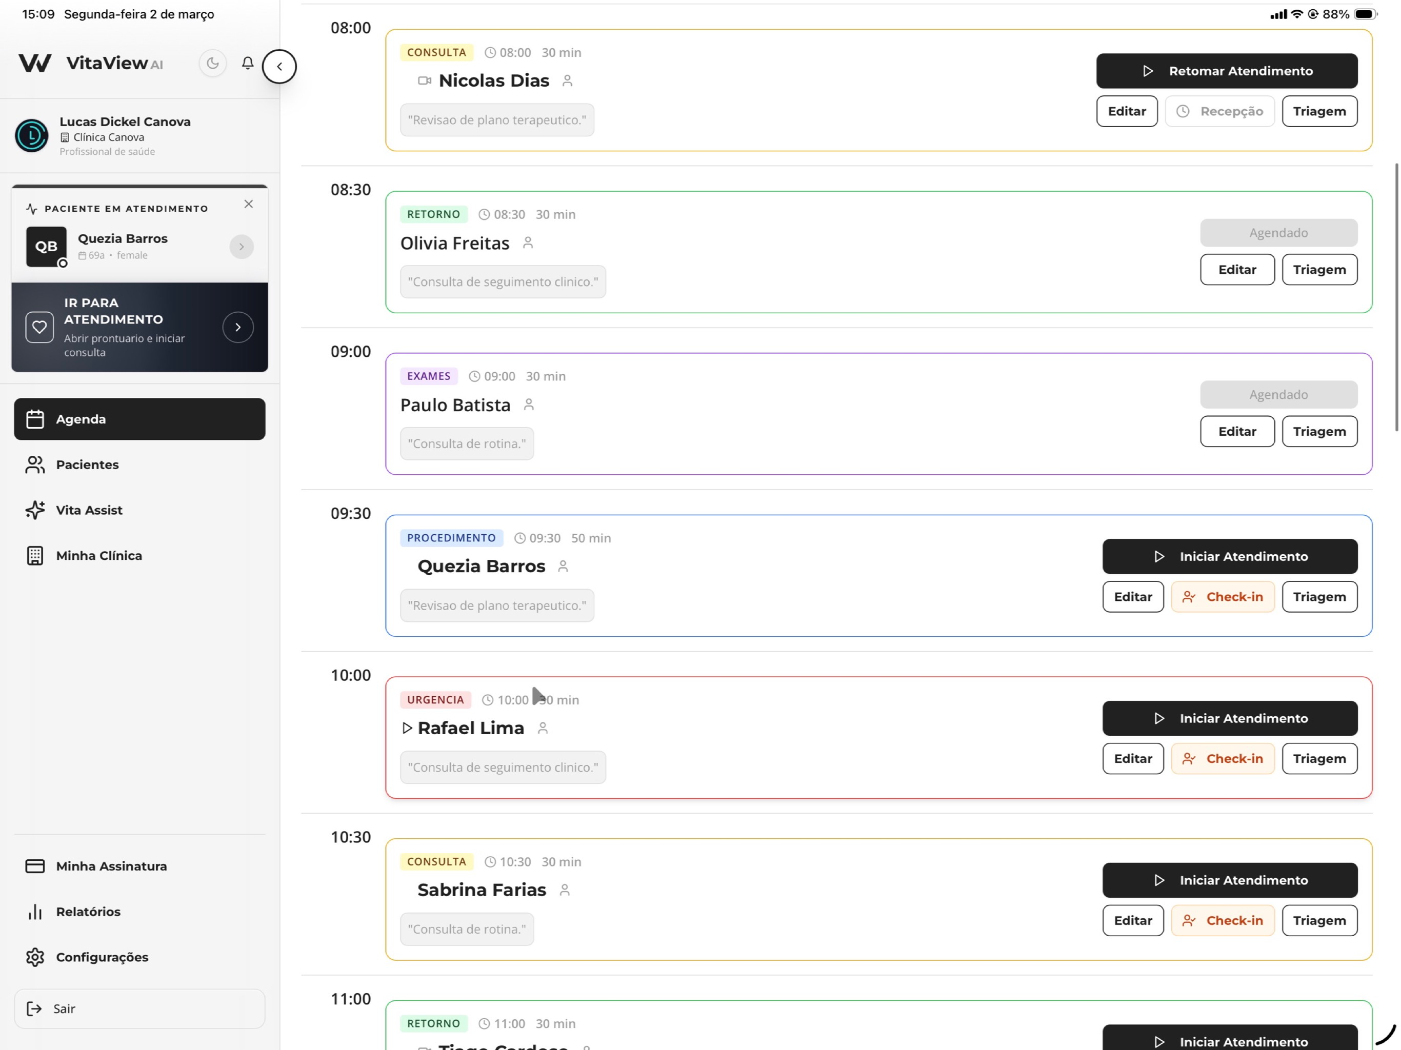Close the Paciente em Atendimento panel
The width and height of the screenshot is (1401, 1050).
pos(248,204)
